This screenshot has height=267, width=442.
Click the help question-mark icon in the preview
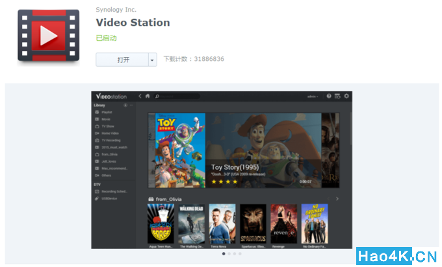click(329, 96)
